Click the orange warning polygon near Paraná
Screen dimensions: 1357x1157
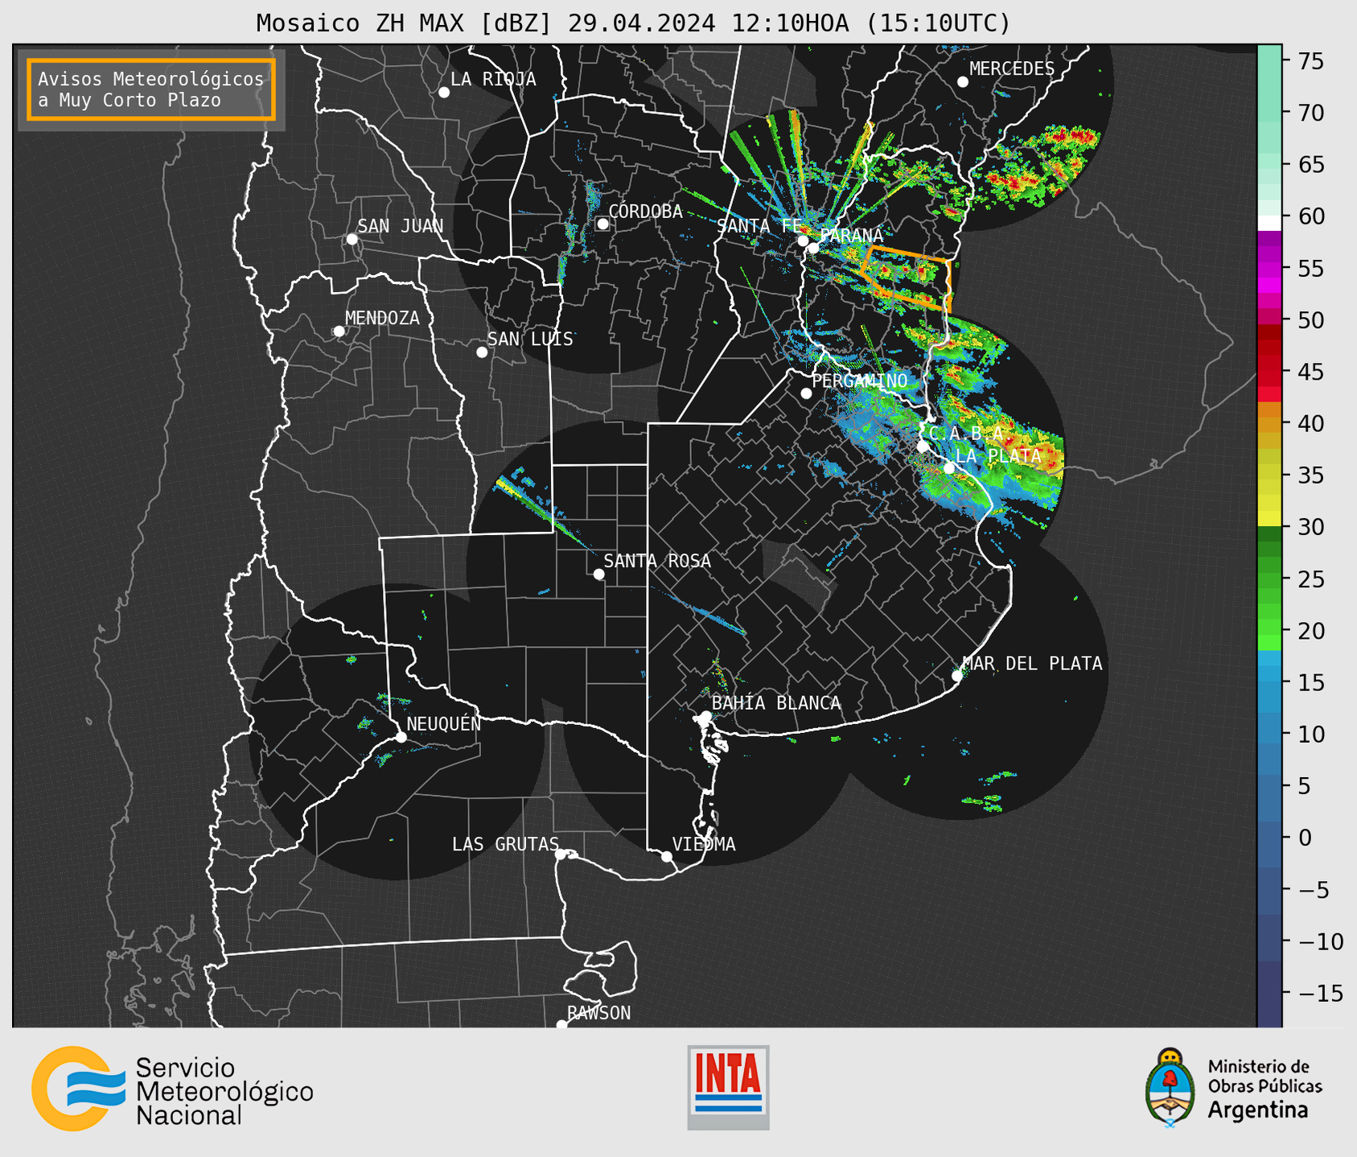pos(907,278)
